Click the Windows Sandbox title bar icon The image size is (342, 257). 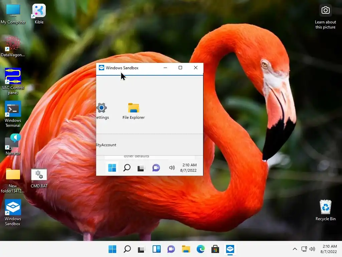102,68
